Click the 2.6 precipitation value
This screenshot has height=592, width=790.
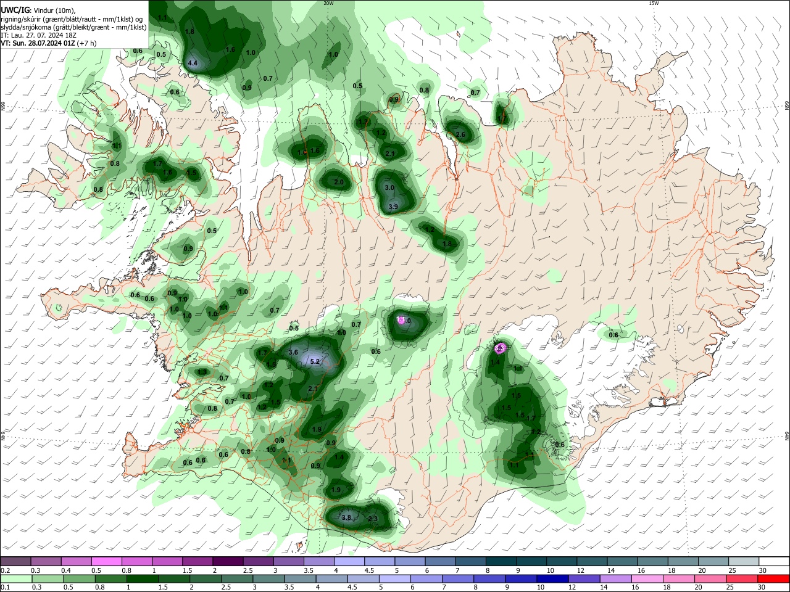pos(460,134)
